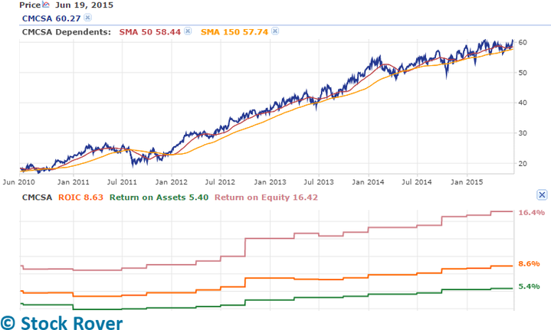Click the 30 price axis value
Viewport: 551px width, 330px height.
[523, 133]
